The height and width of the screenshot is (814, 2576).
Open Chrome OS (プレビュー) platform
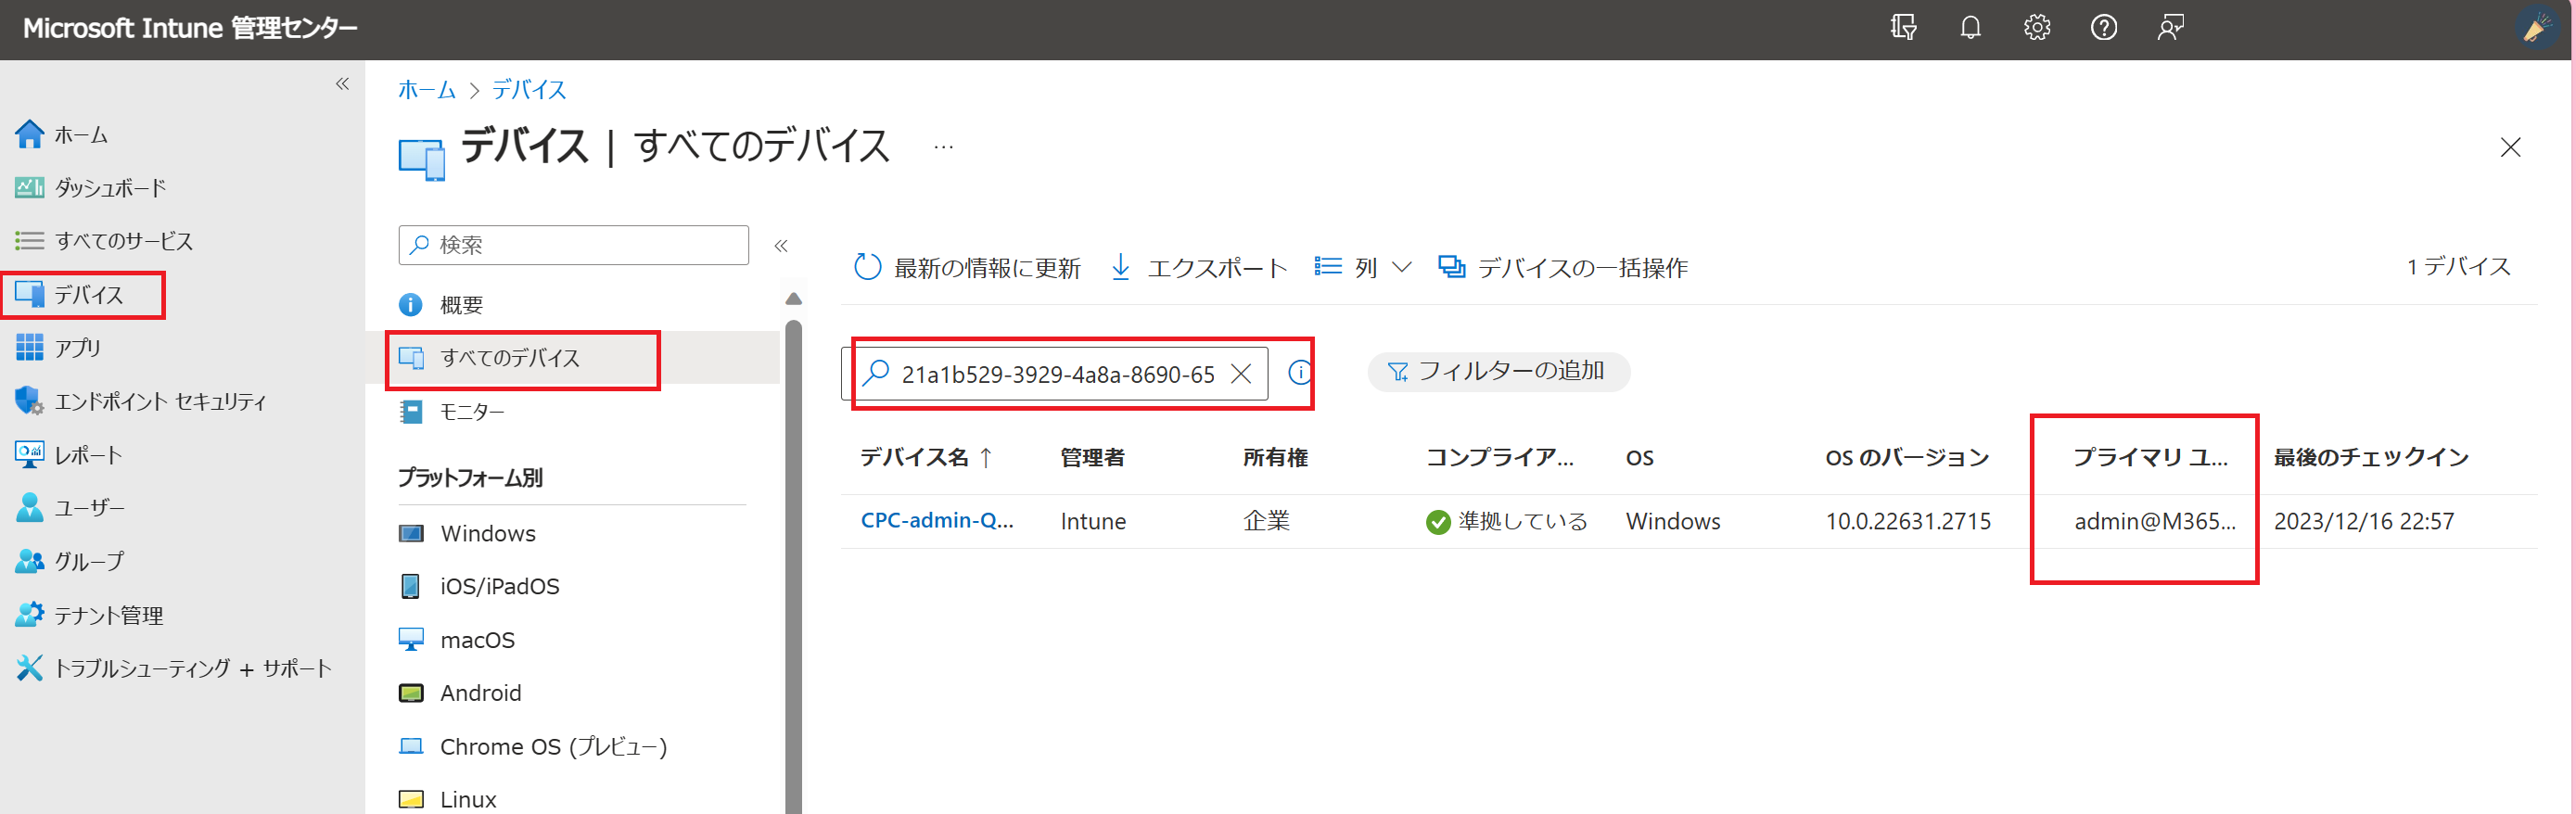click(533, 747)
